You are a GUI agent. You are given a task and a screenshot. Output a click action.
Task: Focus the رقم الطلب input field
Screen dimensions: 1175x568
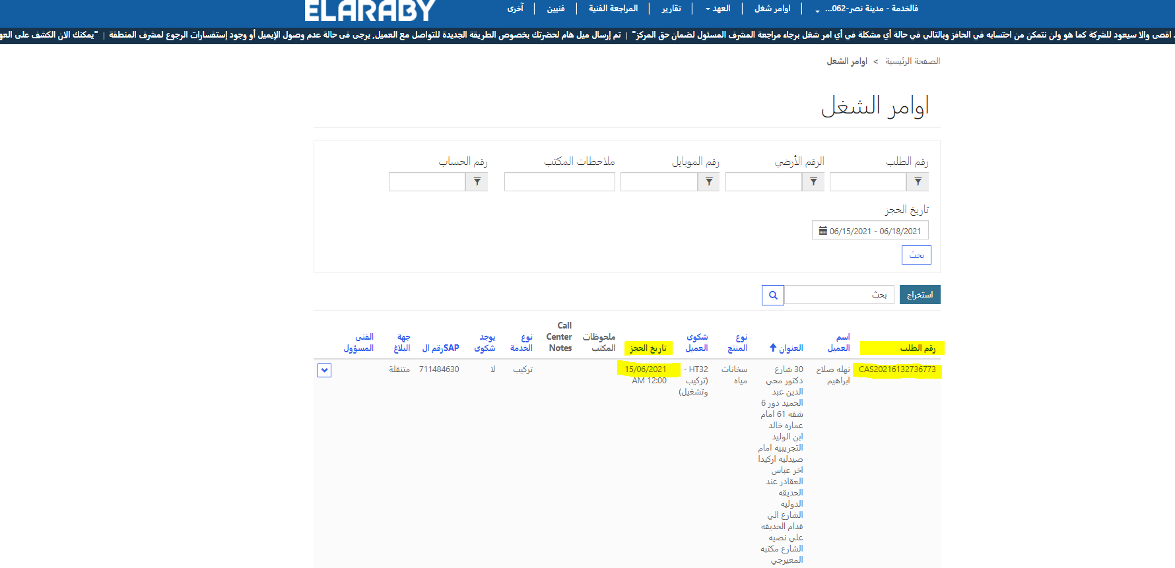point(868,181)
